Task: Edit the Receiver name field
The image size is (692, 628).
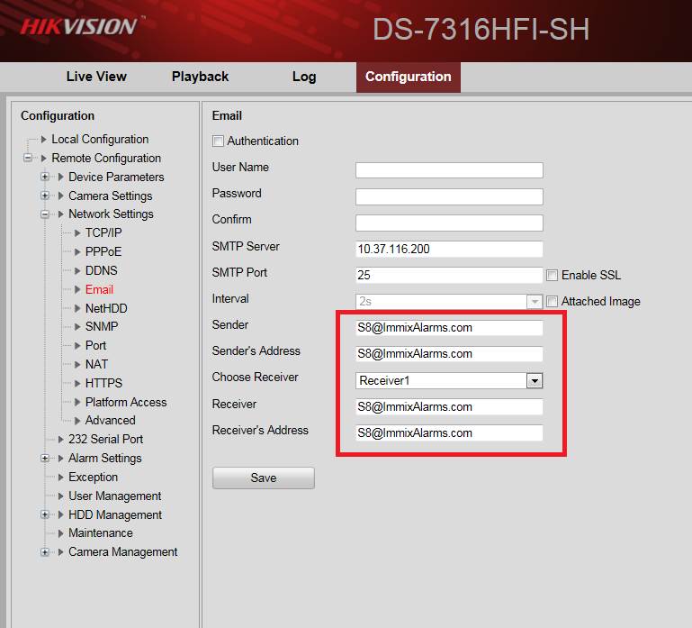Action: coord(449,406)
